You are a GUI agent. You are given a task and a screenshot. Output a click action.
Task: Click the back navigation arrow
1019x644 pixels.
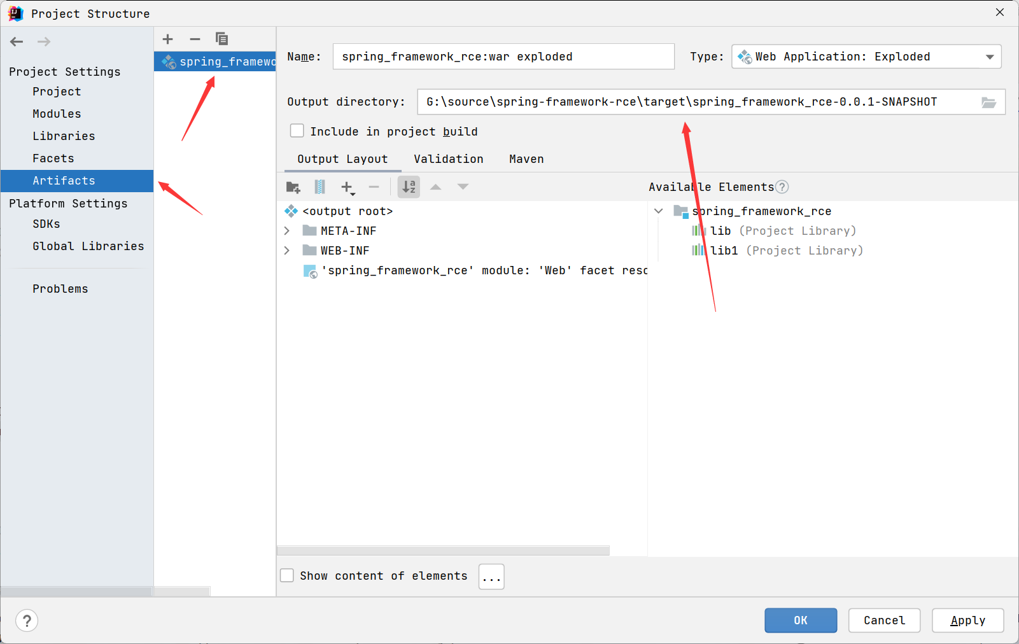point(17,42)
